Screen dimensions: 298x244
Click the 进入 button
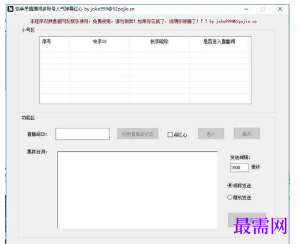tap(211, 134)
